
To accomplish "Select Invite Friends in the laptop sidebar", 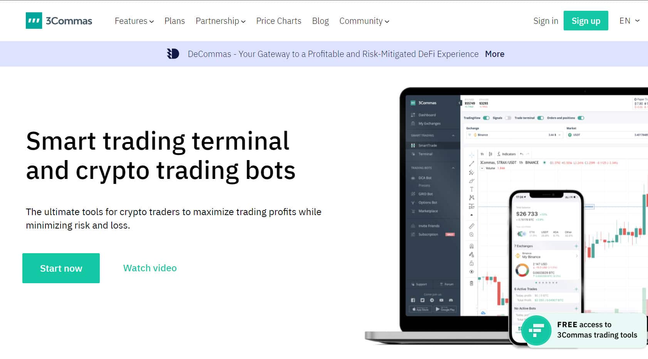I will pos(429,226).
